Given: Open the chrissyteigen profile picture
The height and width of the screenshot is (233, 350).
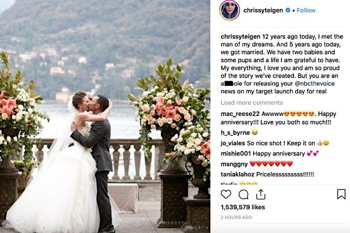Looking at the screenshot, I should (229, 10).
